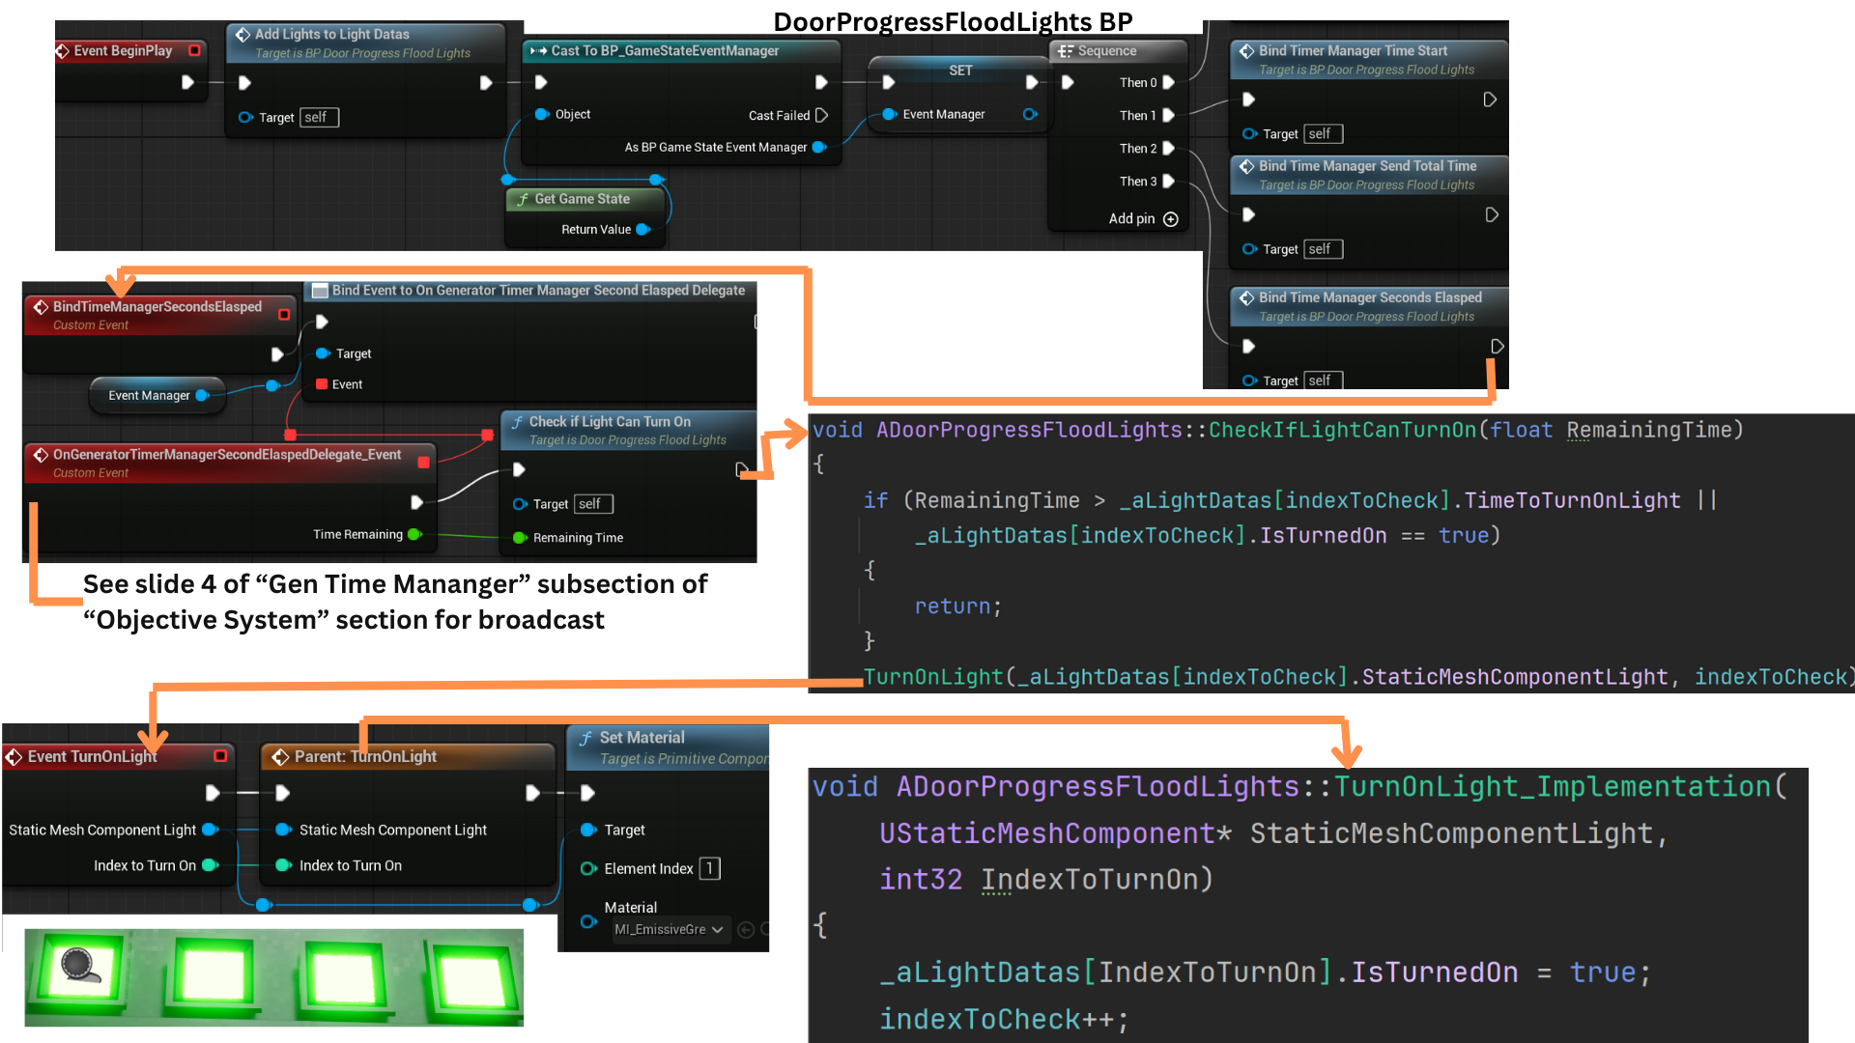The width and height of the screenshot is (1855, 1043).
Task: Click the SET Event Manager node
Action: pos(959,70)
